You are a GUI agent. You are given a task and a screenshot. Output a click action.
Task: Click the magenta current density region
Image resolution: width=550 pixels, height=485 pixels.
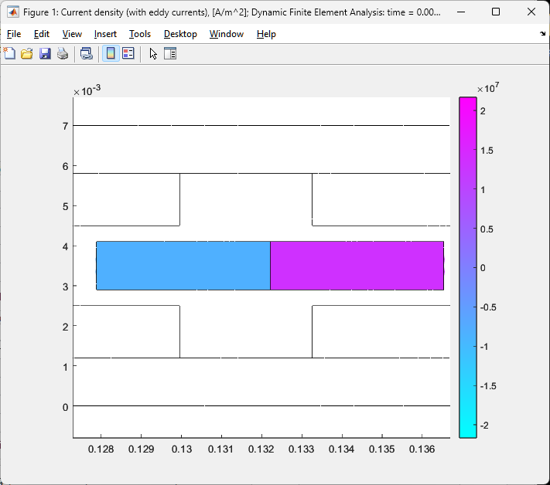[357, 266]
